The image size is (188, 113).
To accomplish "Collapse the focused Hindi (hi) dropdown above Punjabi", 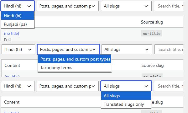I will click(x=18, y=6).
